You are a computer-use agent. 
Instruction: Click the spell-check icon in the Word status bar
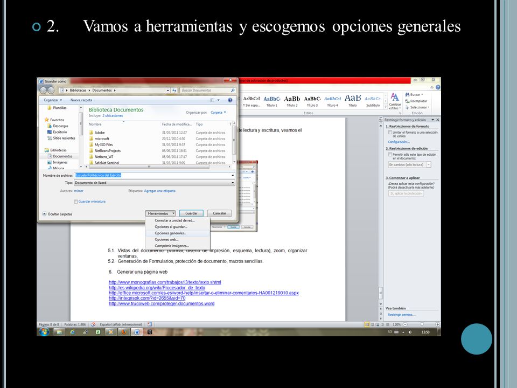click(93, 324)
